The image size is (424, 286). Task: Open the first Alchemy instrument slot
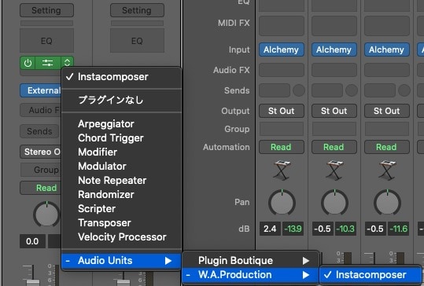point(282,49)
